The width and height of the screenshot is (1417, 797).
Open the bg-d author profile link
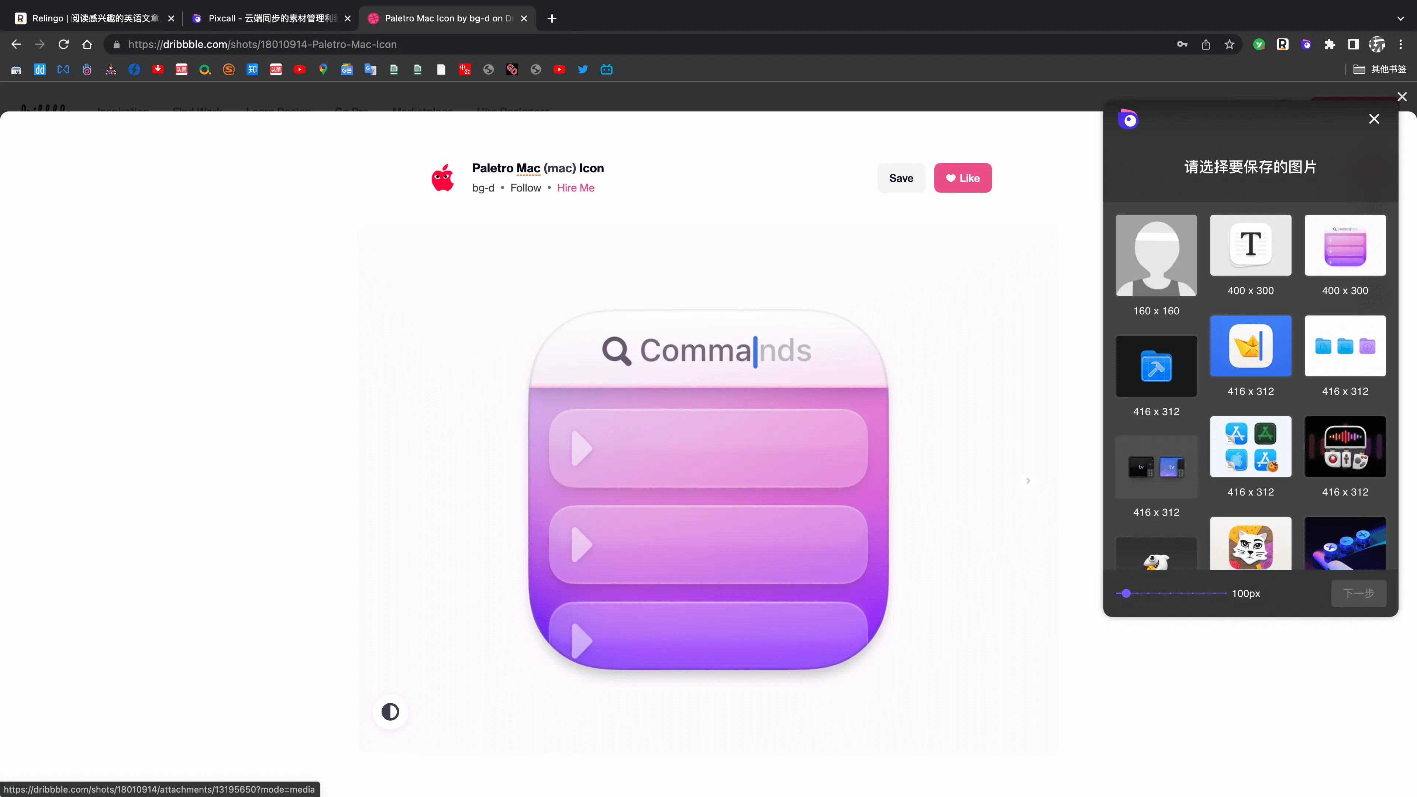483,187
